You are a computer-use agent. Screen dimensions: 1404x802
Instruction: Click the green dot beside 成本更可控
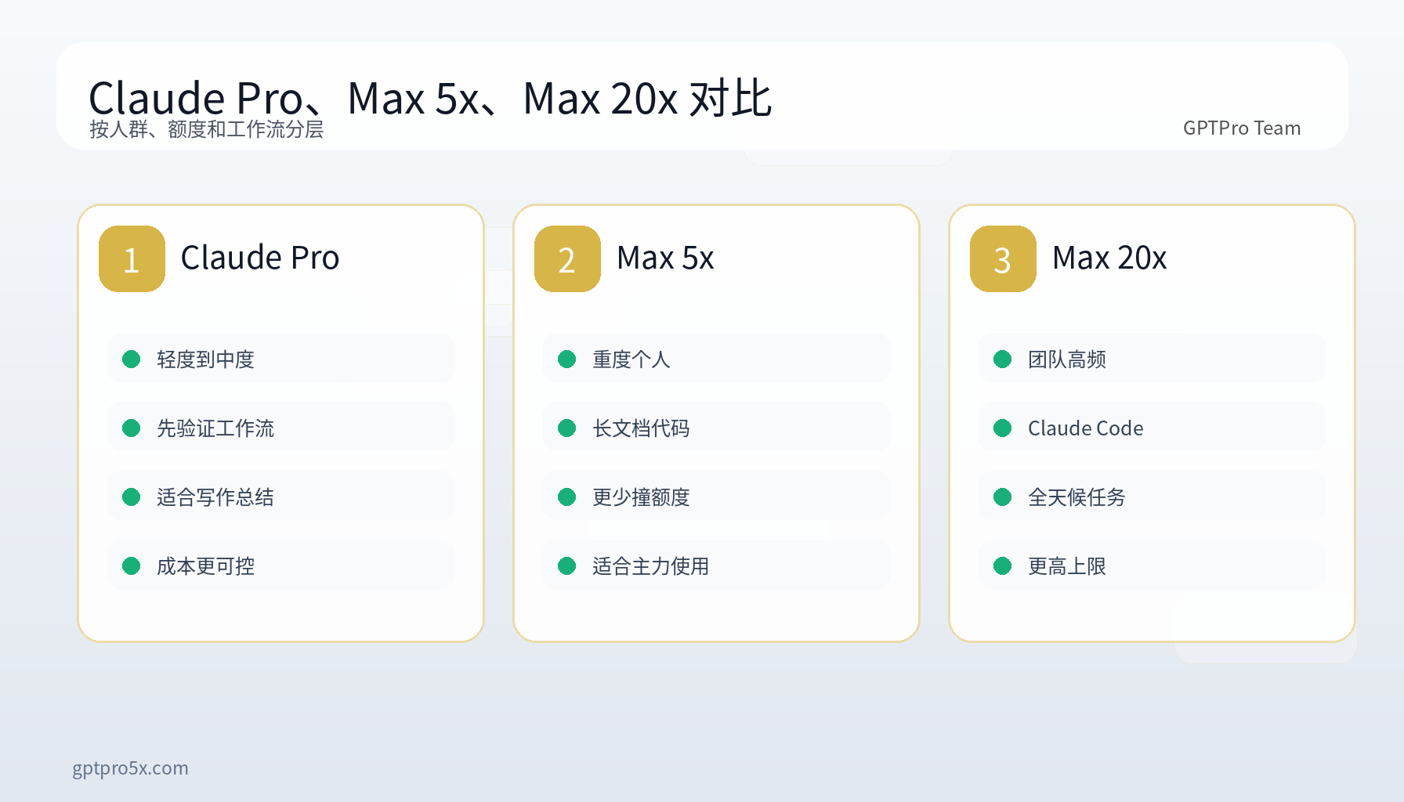tap(132, 566)
